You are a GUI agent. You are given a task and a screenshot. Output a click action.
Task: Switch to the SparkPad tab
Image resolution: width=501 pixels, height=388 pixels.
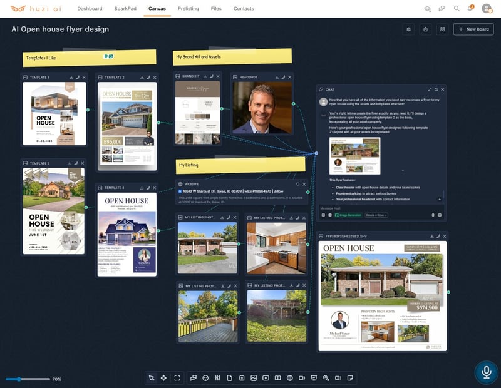125,9
